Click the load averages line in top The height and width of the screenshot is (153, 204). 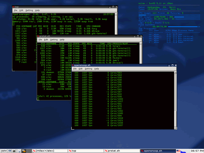point(34,14)
